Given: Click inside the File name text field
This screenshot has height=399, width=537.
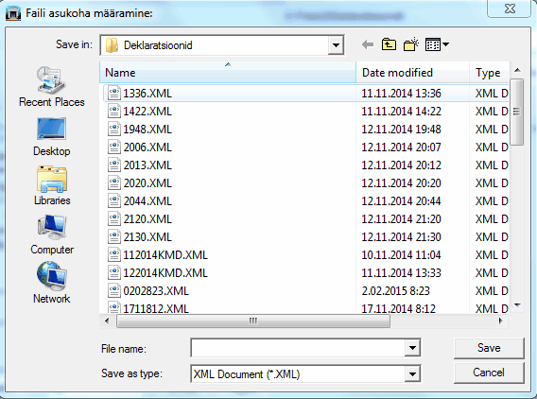Looking at the screenshot, I should 298,348.
